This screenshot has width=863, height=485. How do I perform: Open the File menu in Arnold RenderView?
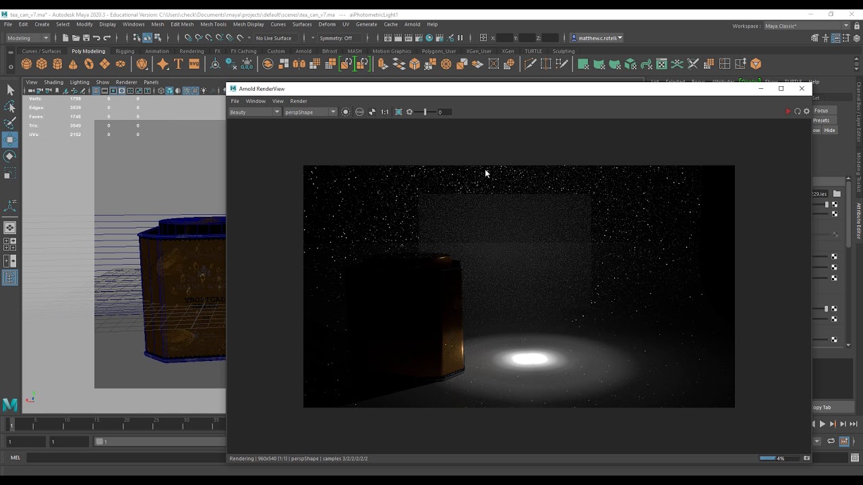coord(235,101)
